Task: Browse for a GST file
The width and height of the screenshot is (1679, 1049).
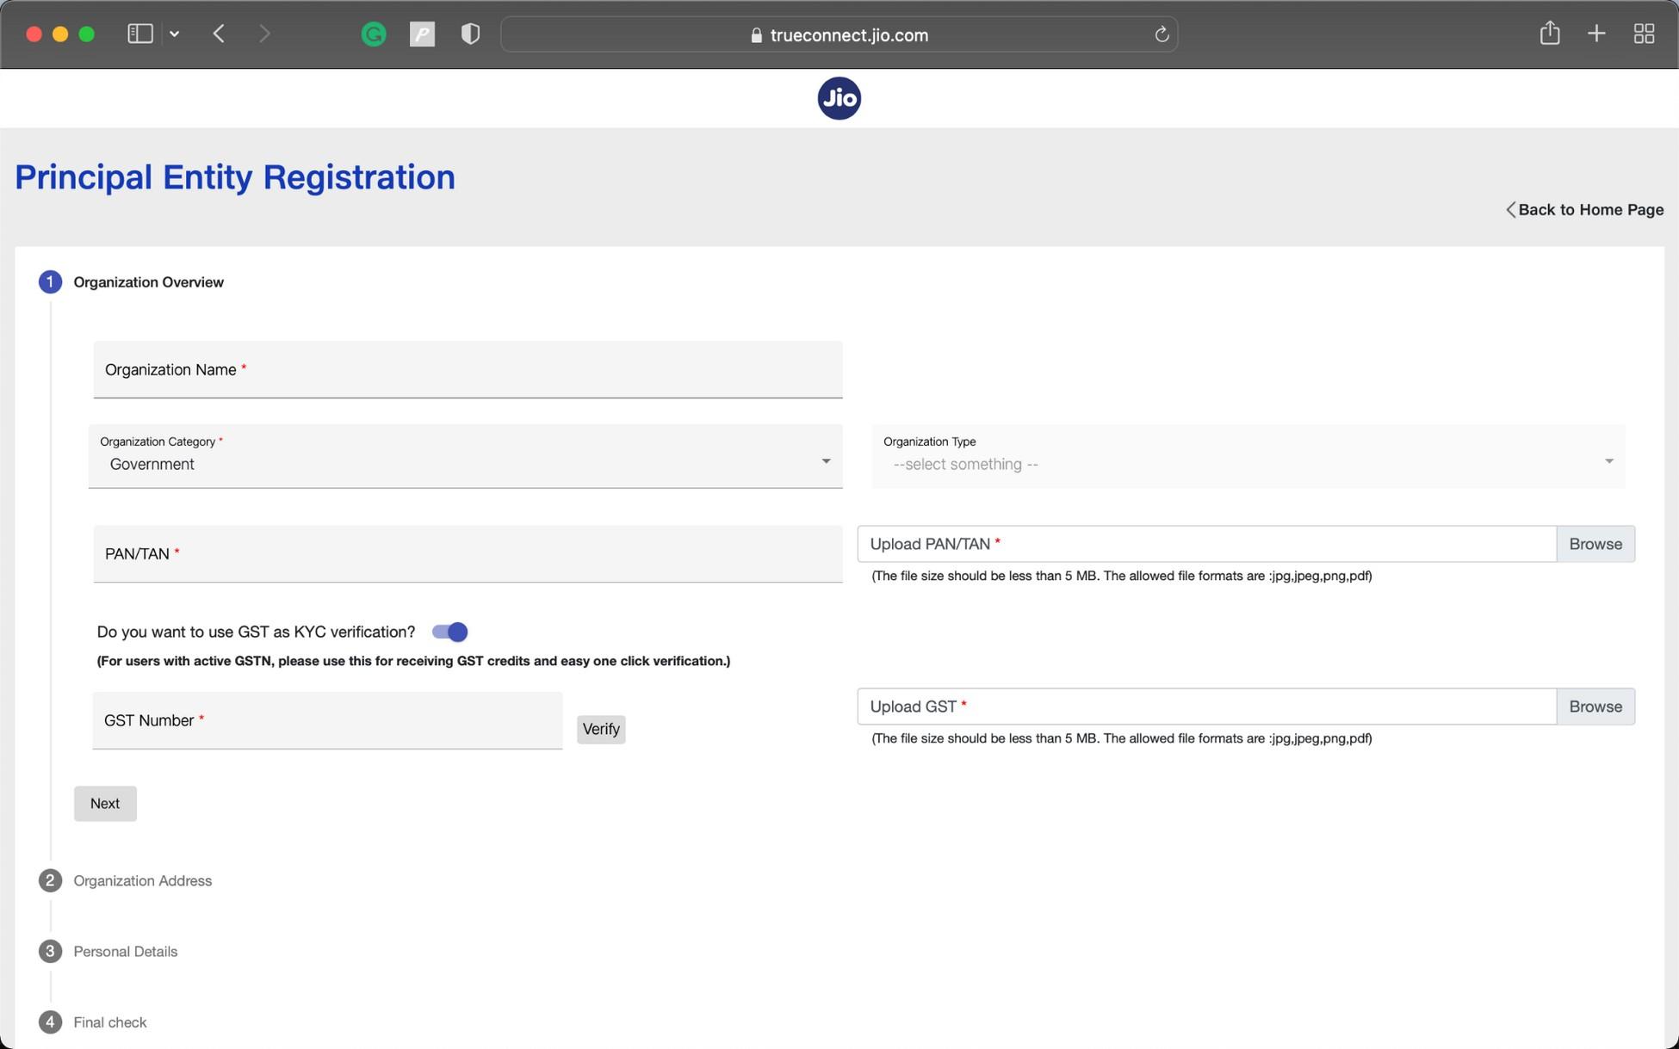Action: point(1595,707)
